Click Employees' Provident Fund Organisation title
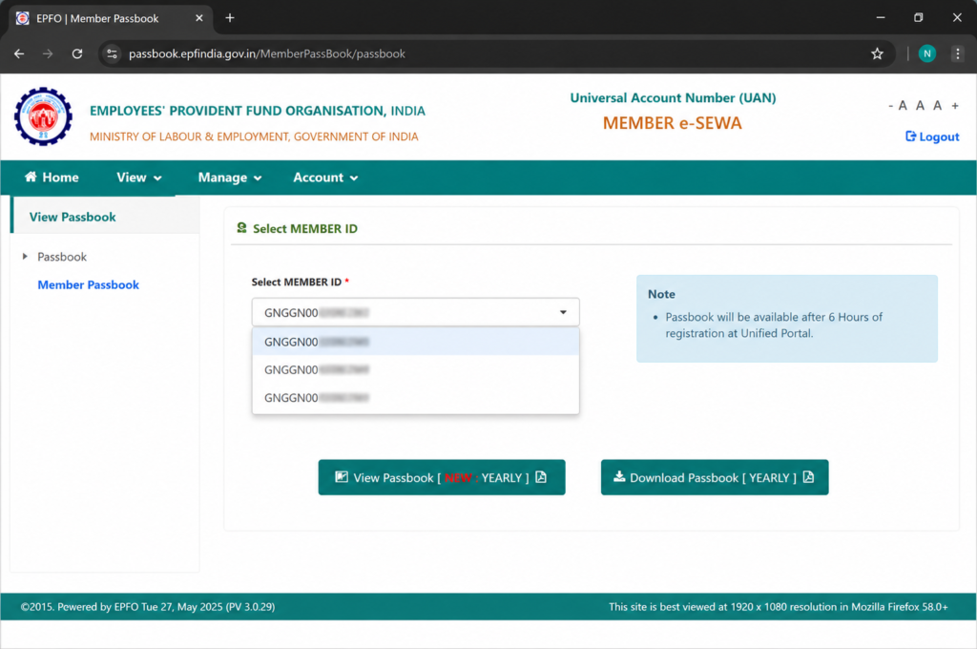The width and height of the screenshot is (977, 649). pos(258,111)
